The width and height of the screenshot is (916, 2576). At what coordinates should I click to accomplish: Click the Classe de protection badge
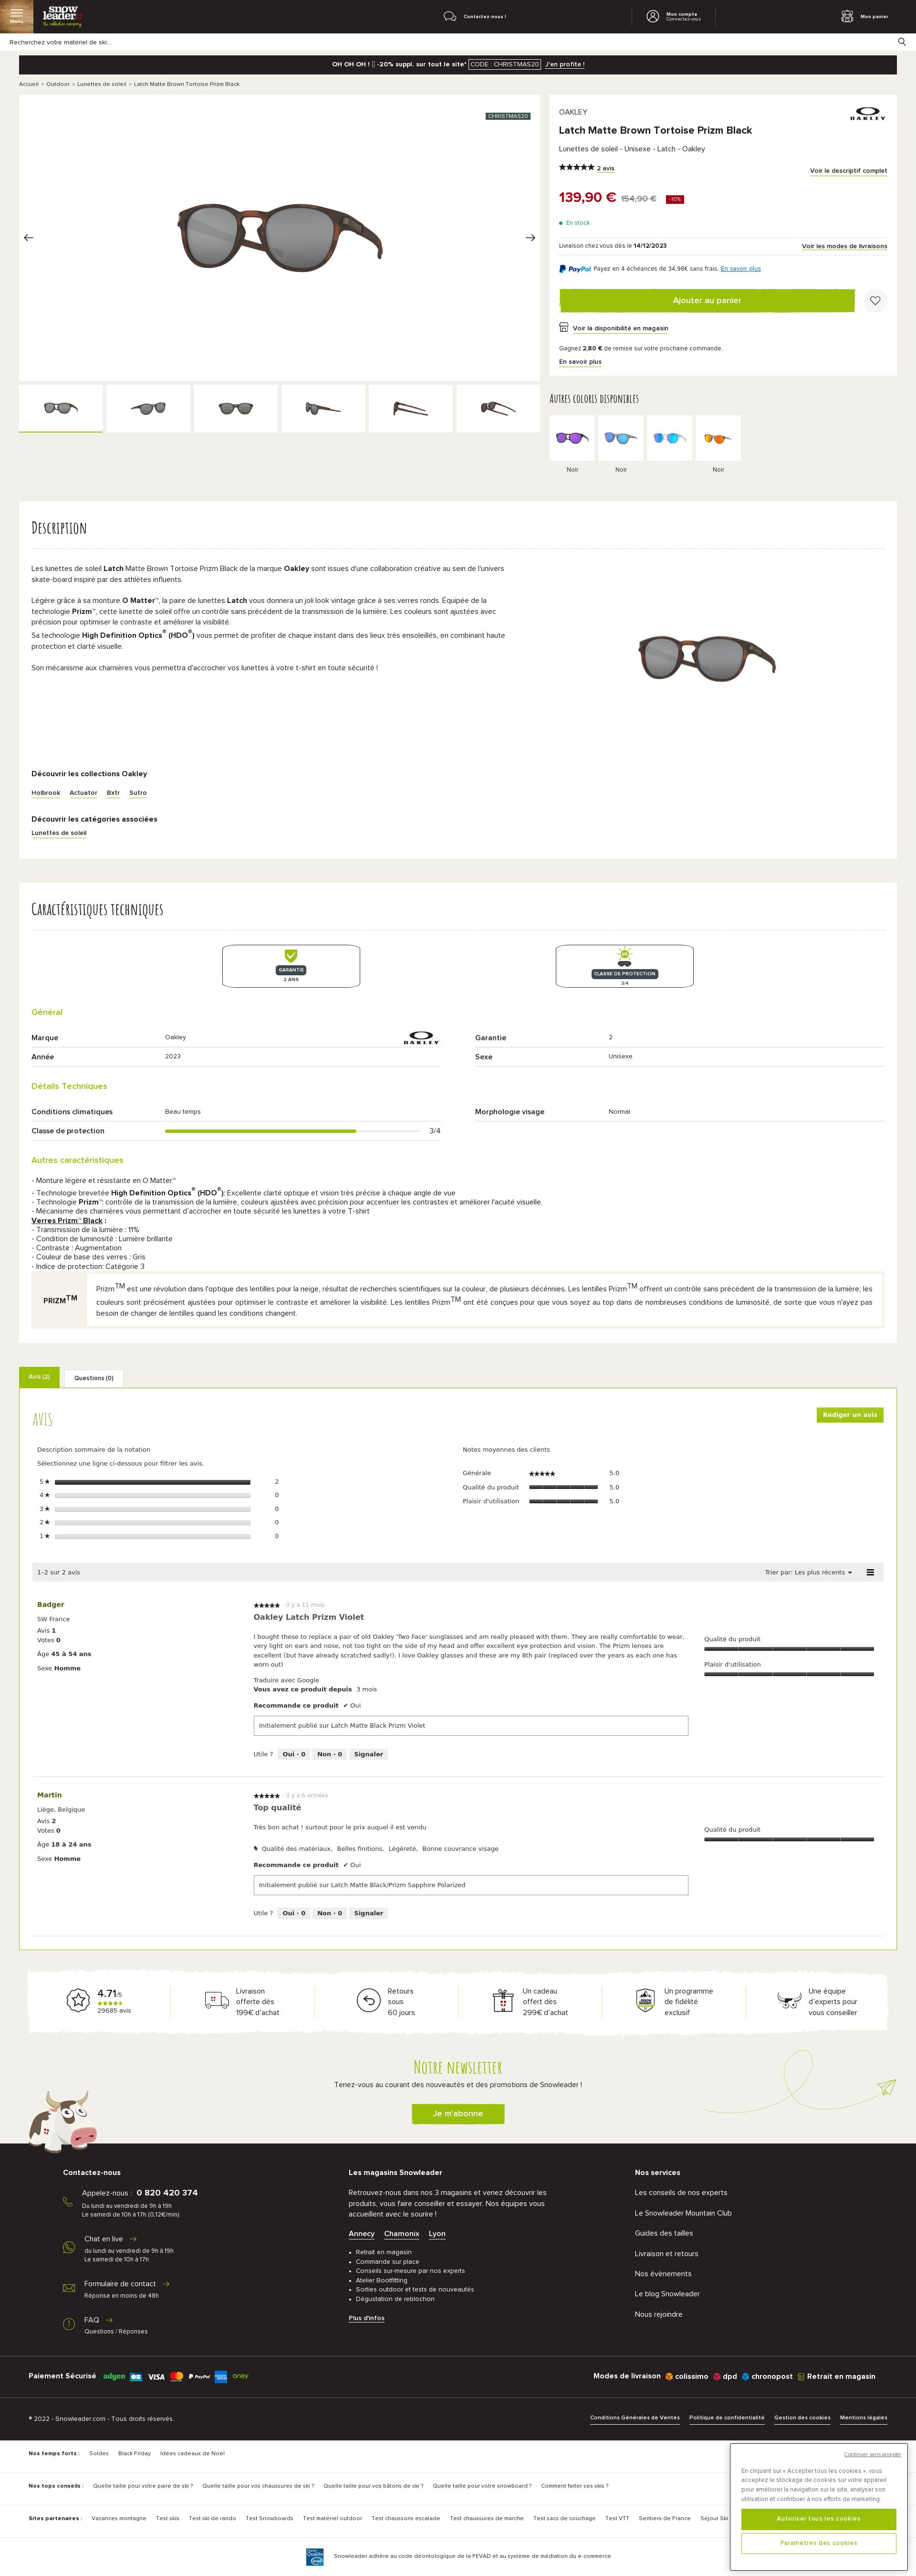point(625,966)
